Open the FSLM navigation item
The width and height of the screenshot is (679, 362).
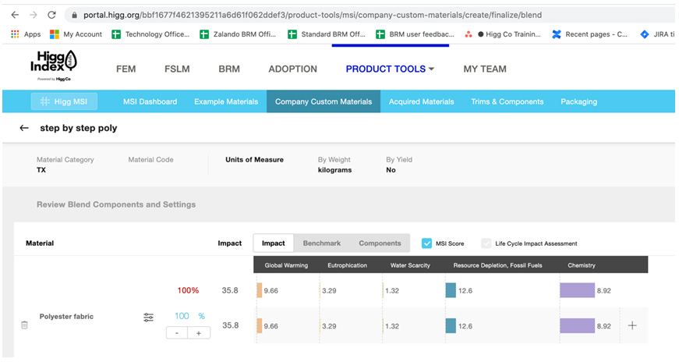click(x=177, y=69)
